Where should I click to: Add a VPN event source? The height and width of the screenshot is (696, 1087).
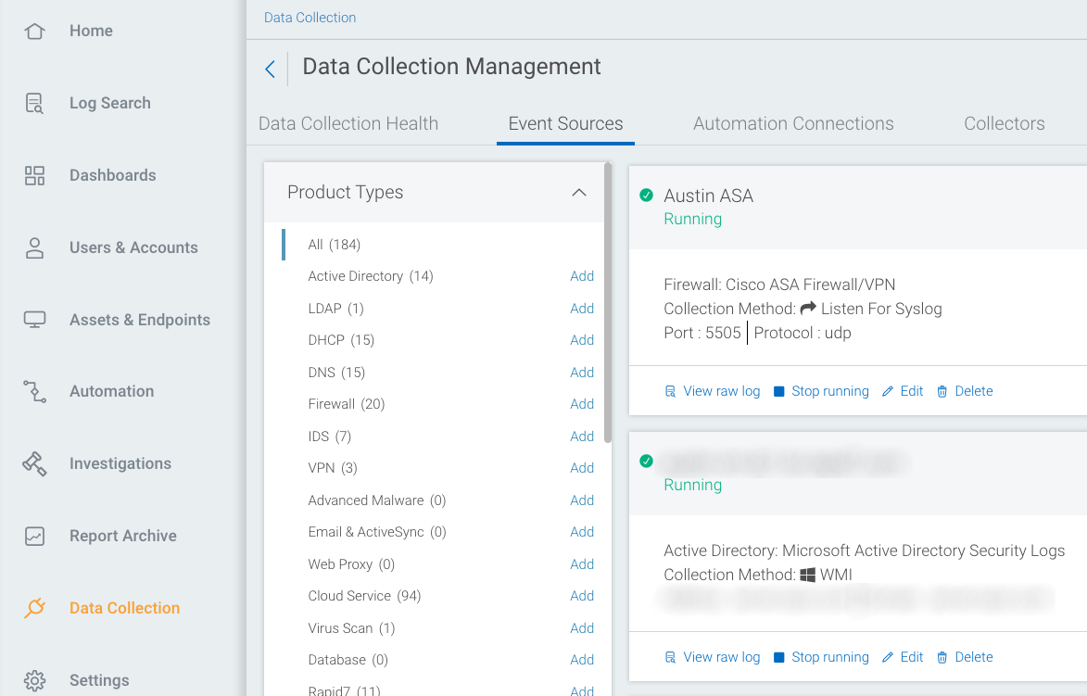(582, 468)
